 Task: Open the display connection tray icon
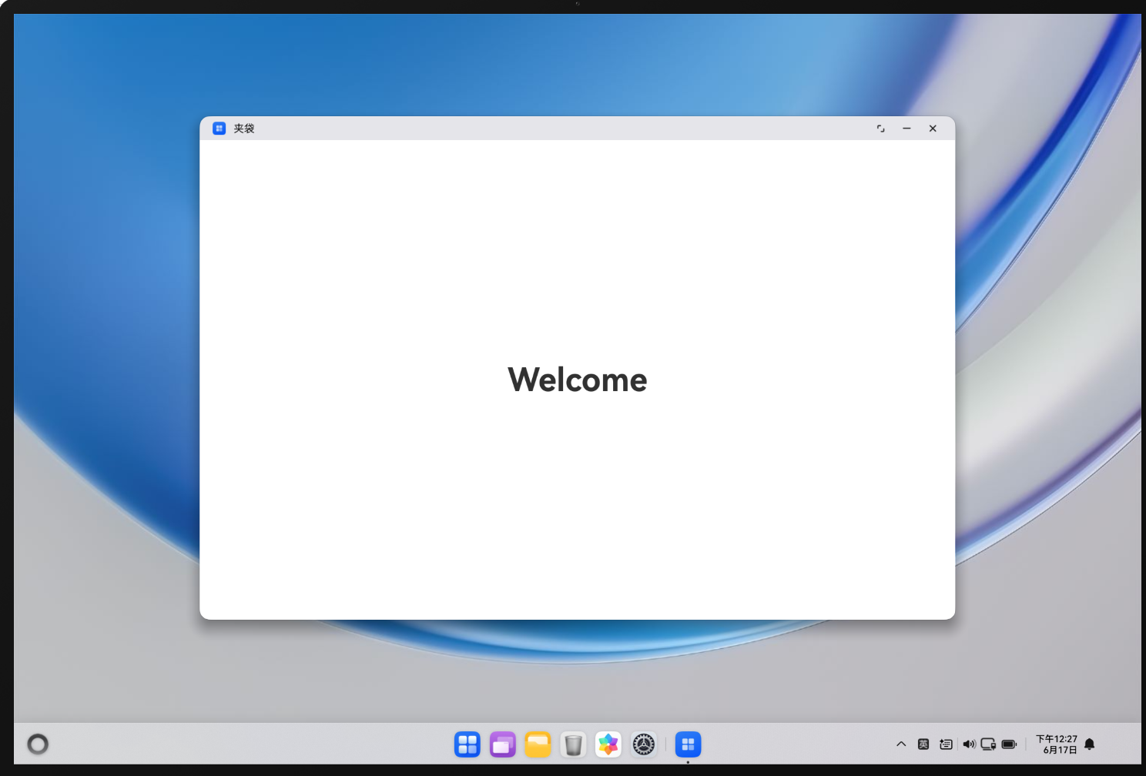(988, 744)
